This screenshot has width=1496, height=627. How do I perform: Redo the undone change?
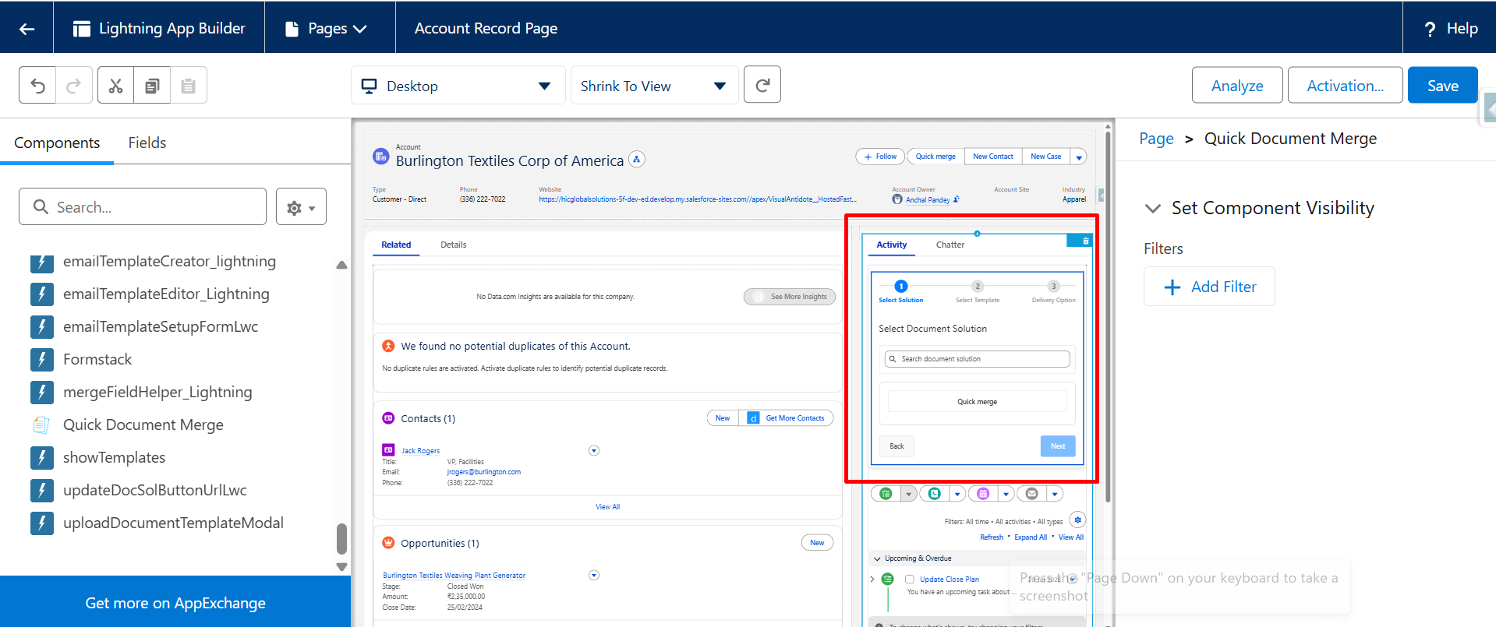(x=74, y=86)
